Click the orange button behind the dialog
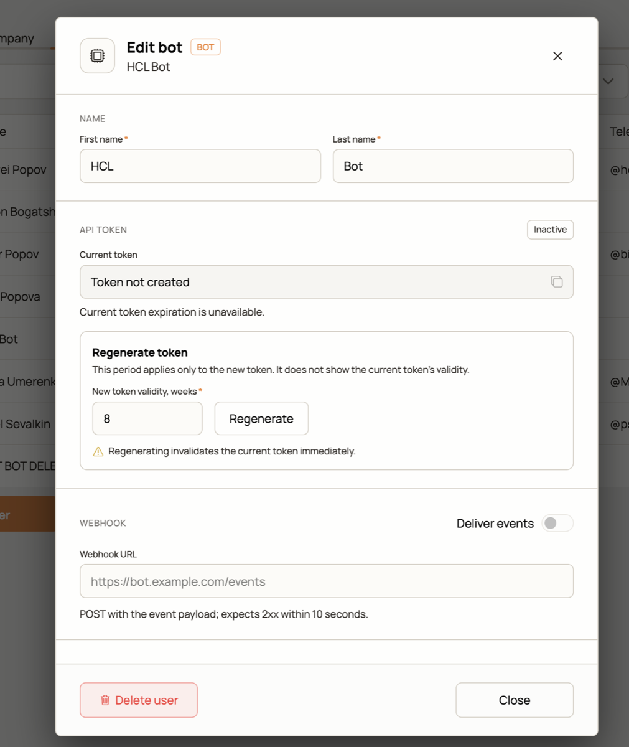The width and height of the screenshot is (629, 747). click(x=27, y=514)
